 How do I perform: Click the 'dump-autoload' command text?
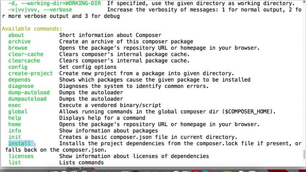click(x=29, y=92)
